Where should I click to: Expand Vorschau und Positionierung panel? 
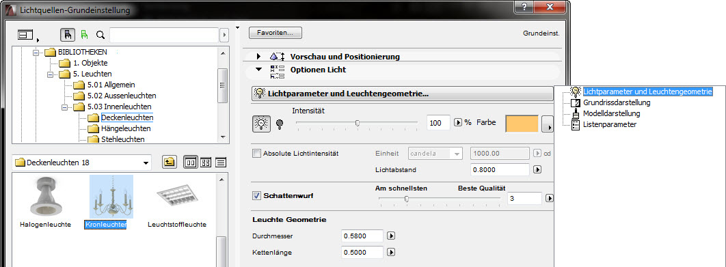click(x=258, y=57)
